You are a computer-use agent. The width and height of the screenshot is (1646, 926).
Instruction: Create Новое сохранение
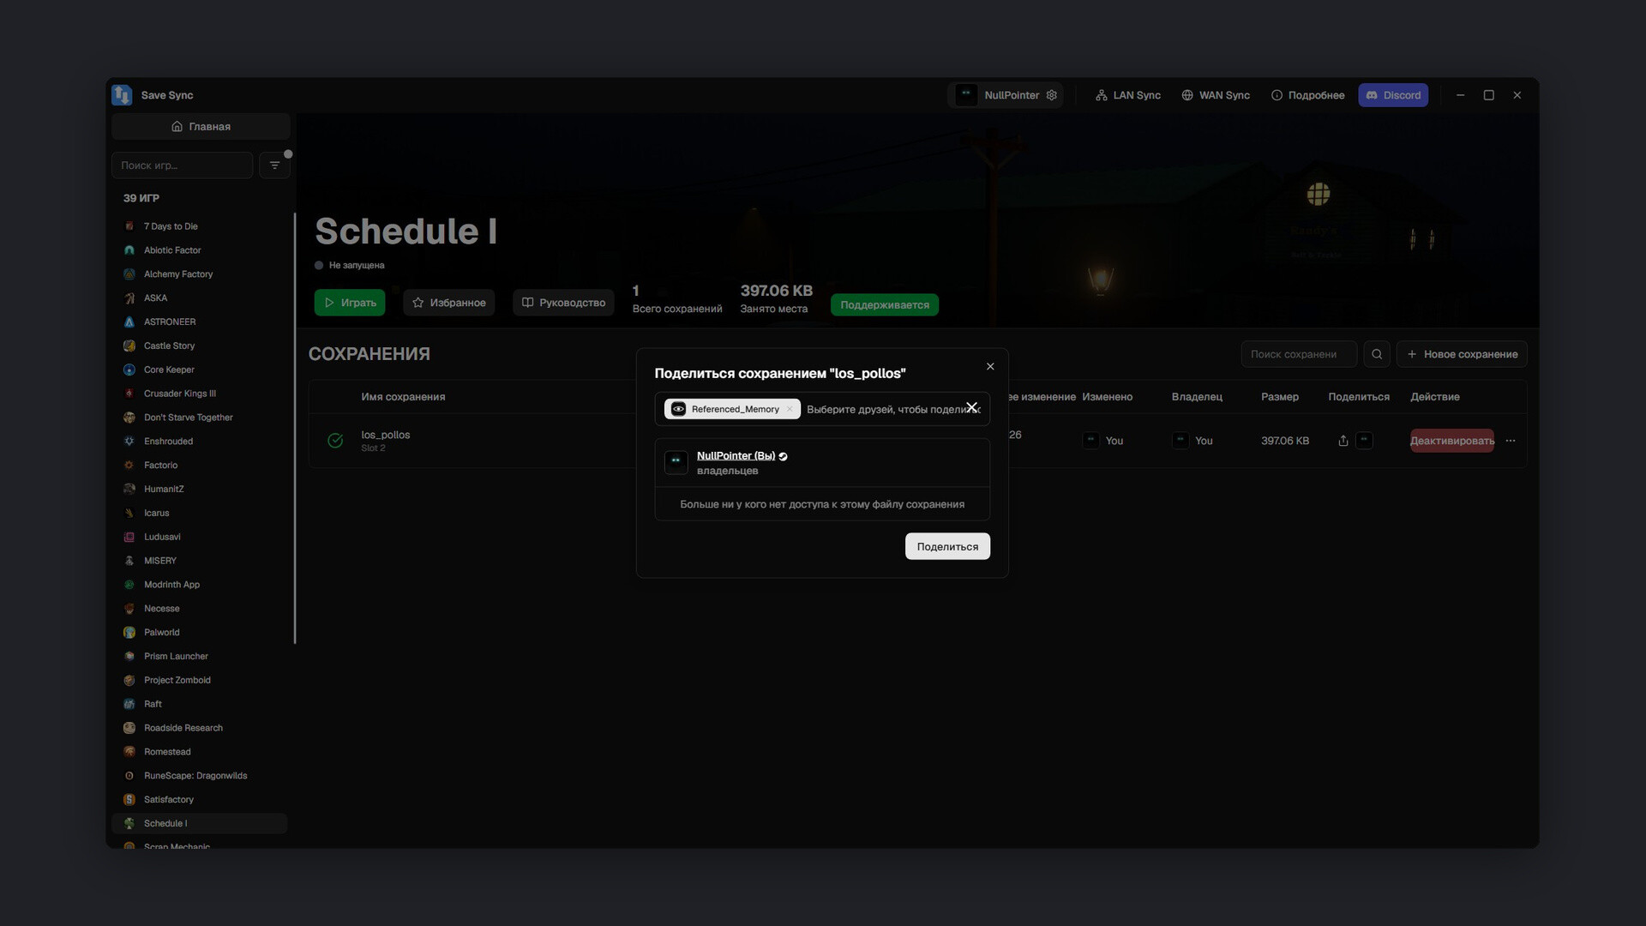(x=1462, y=354)
